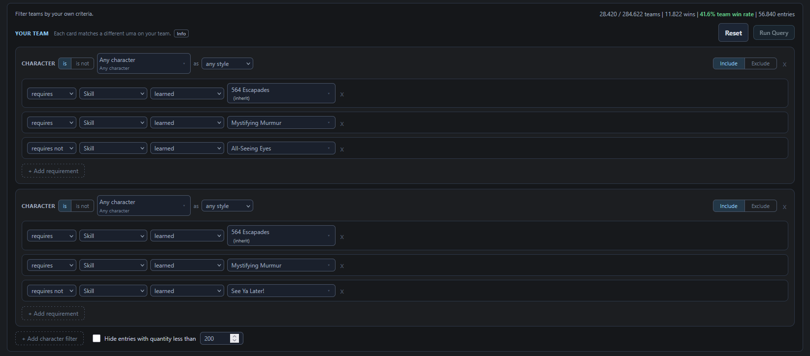Add a requirement to the first character card
810x356 pixels.
[x=53, y=171]
